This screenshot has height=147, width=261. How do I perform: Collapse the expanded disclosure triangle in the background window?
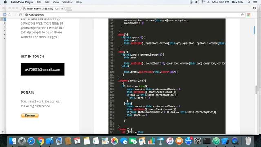pos(2,19)
